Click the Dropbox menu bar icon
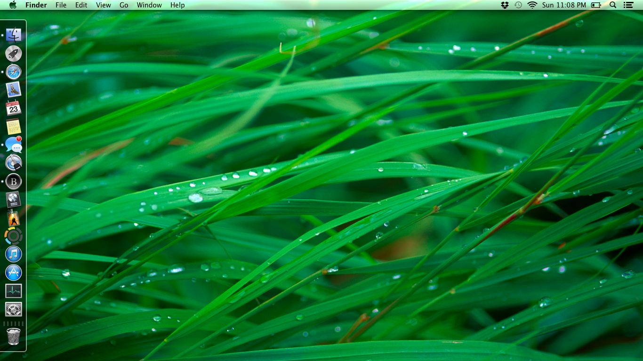This screenshot has height=361, width=643. 505,5
